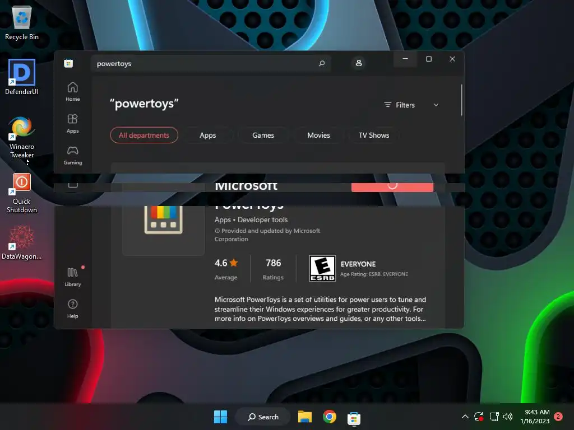574x430 pixels.
Task: Show hidden system tray icons
Action: pyautogui.click(x=465, y=417)
